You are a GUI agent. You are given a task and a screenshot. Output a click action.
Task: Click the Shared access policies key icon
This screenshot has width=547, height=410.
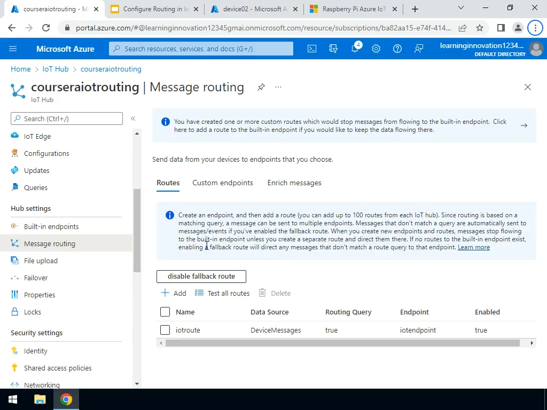[x=14, y=367]
